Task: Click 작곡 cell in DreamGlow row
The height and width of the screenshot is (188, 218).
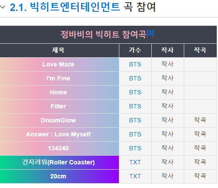Action: click(200, 120)
